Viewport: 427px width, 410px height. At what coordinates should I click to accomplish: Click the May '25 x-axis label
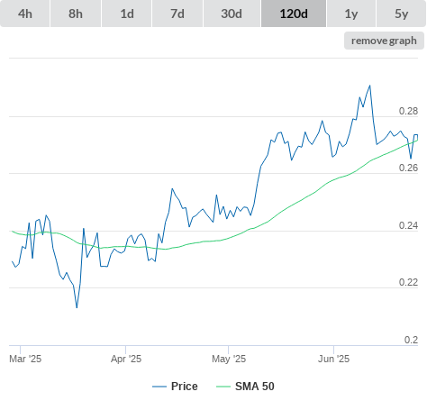229,359
